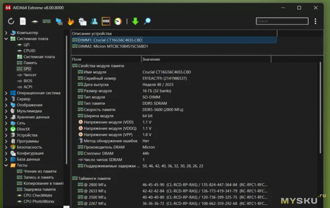Viewport: 330px width, 208px height.
Task: Open the OSD panel icon
Action: (106, 21)
